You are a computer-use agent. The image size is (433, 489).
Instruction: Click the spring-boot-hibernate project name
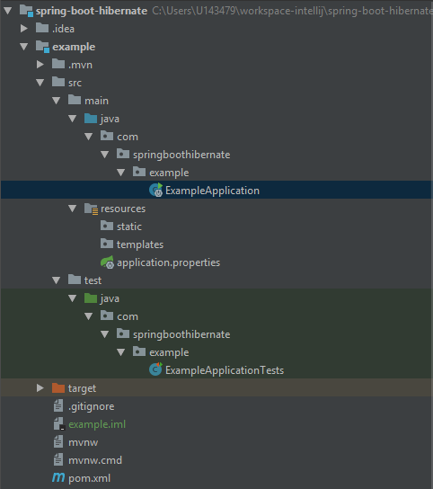click(92, 11)
